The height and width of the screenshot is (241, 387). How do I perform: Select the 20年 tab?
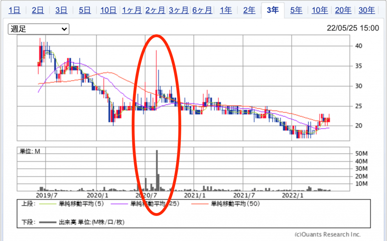343,10
